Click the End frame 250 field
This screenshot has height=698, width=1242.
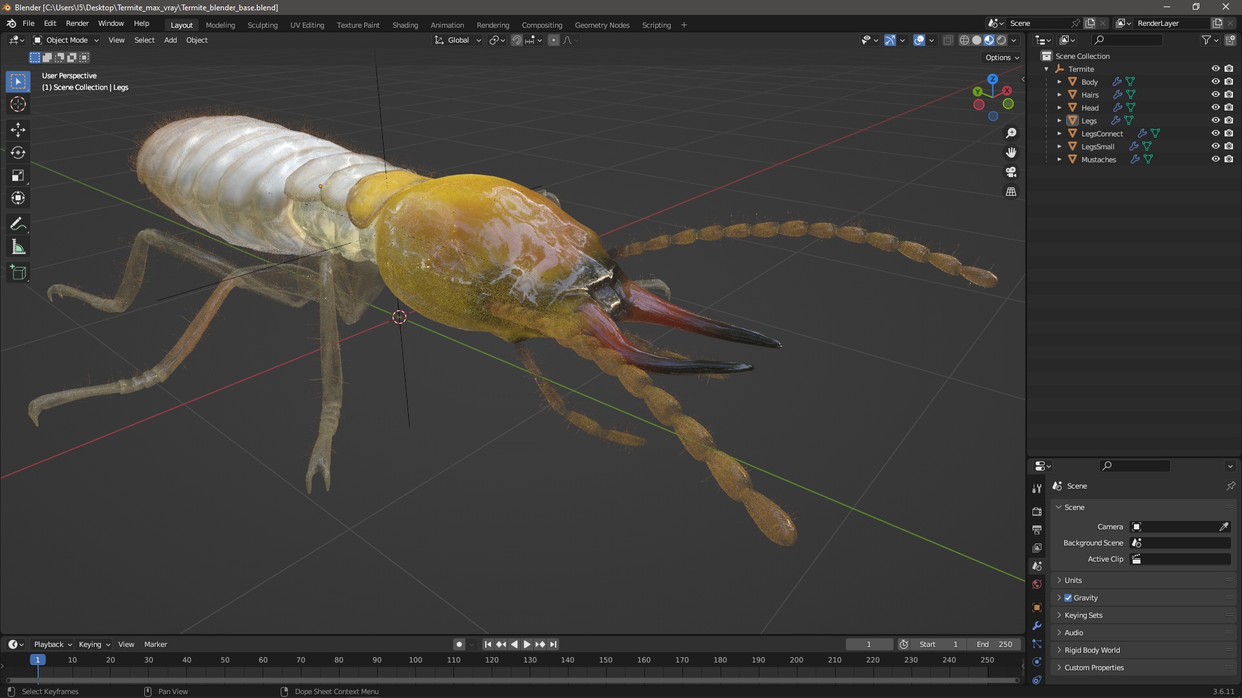click(994, 644)
